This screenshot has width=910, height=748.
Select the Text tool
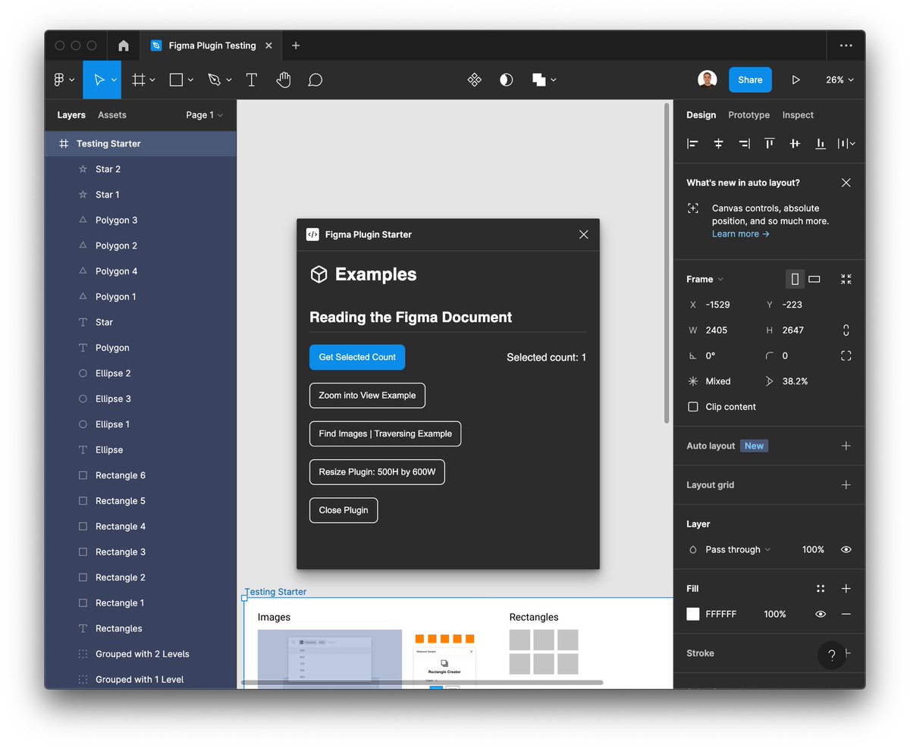pyautogui.click(x=252, y=80)
